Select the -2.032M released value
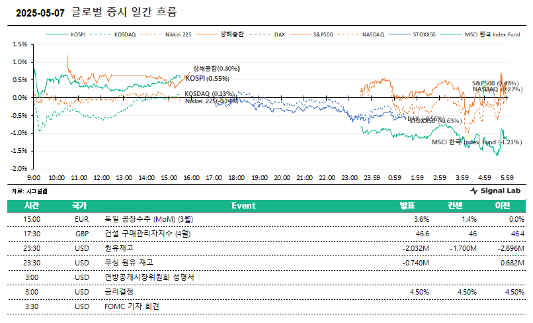Viewport: 533px width, 323px height. (415, 248)
